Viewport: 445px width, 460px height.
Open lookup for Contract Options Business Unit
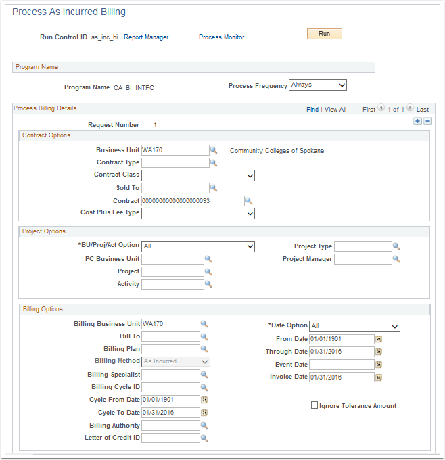214,150
